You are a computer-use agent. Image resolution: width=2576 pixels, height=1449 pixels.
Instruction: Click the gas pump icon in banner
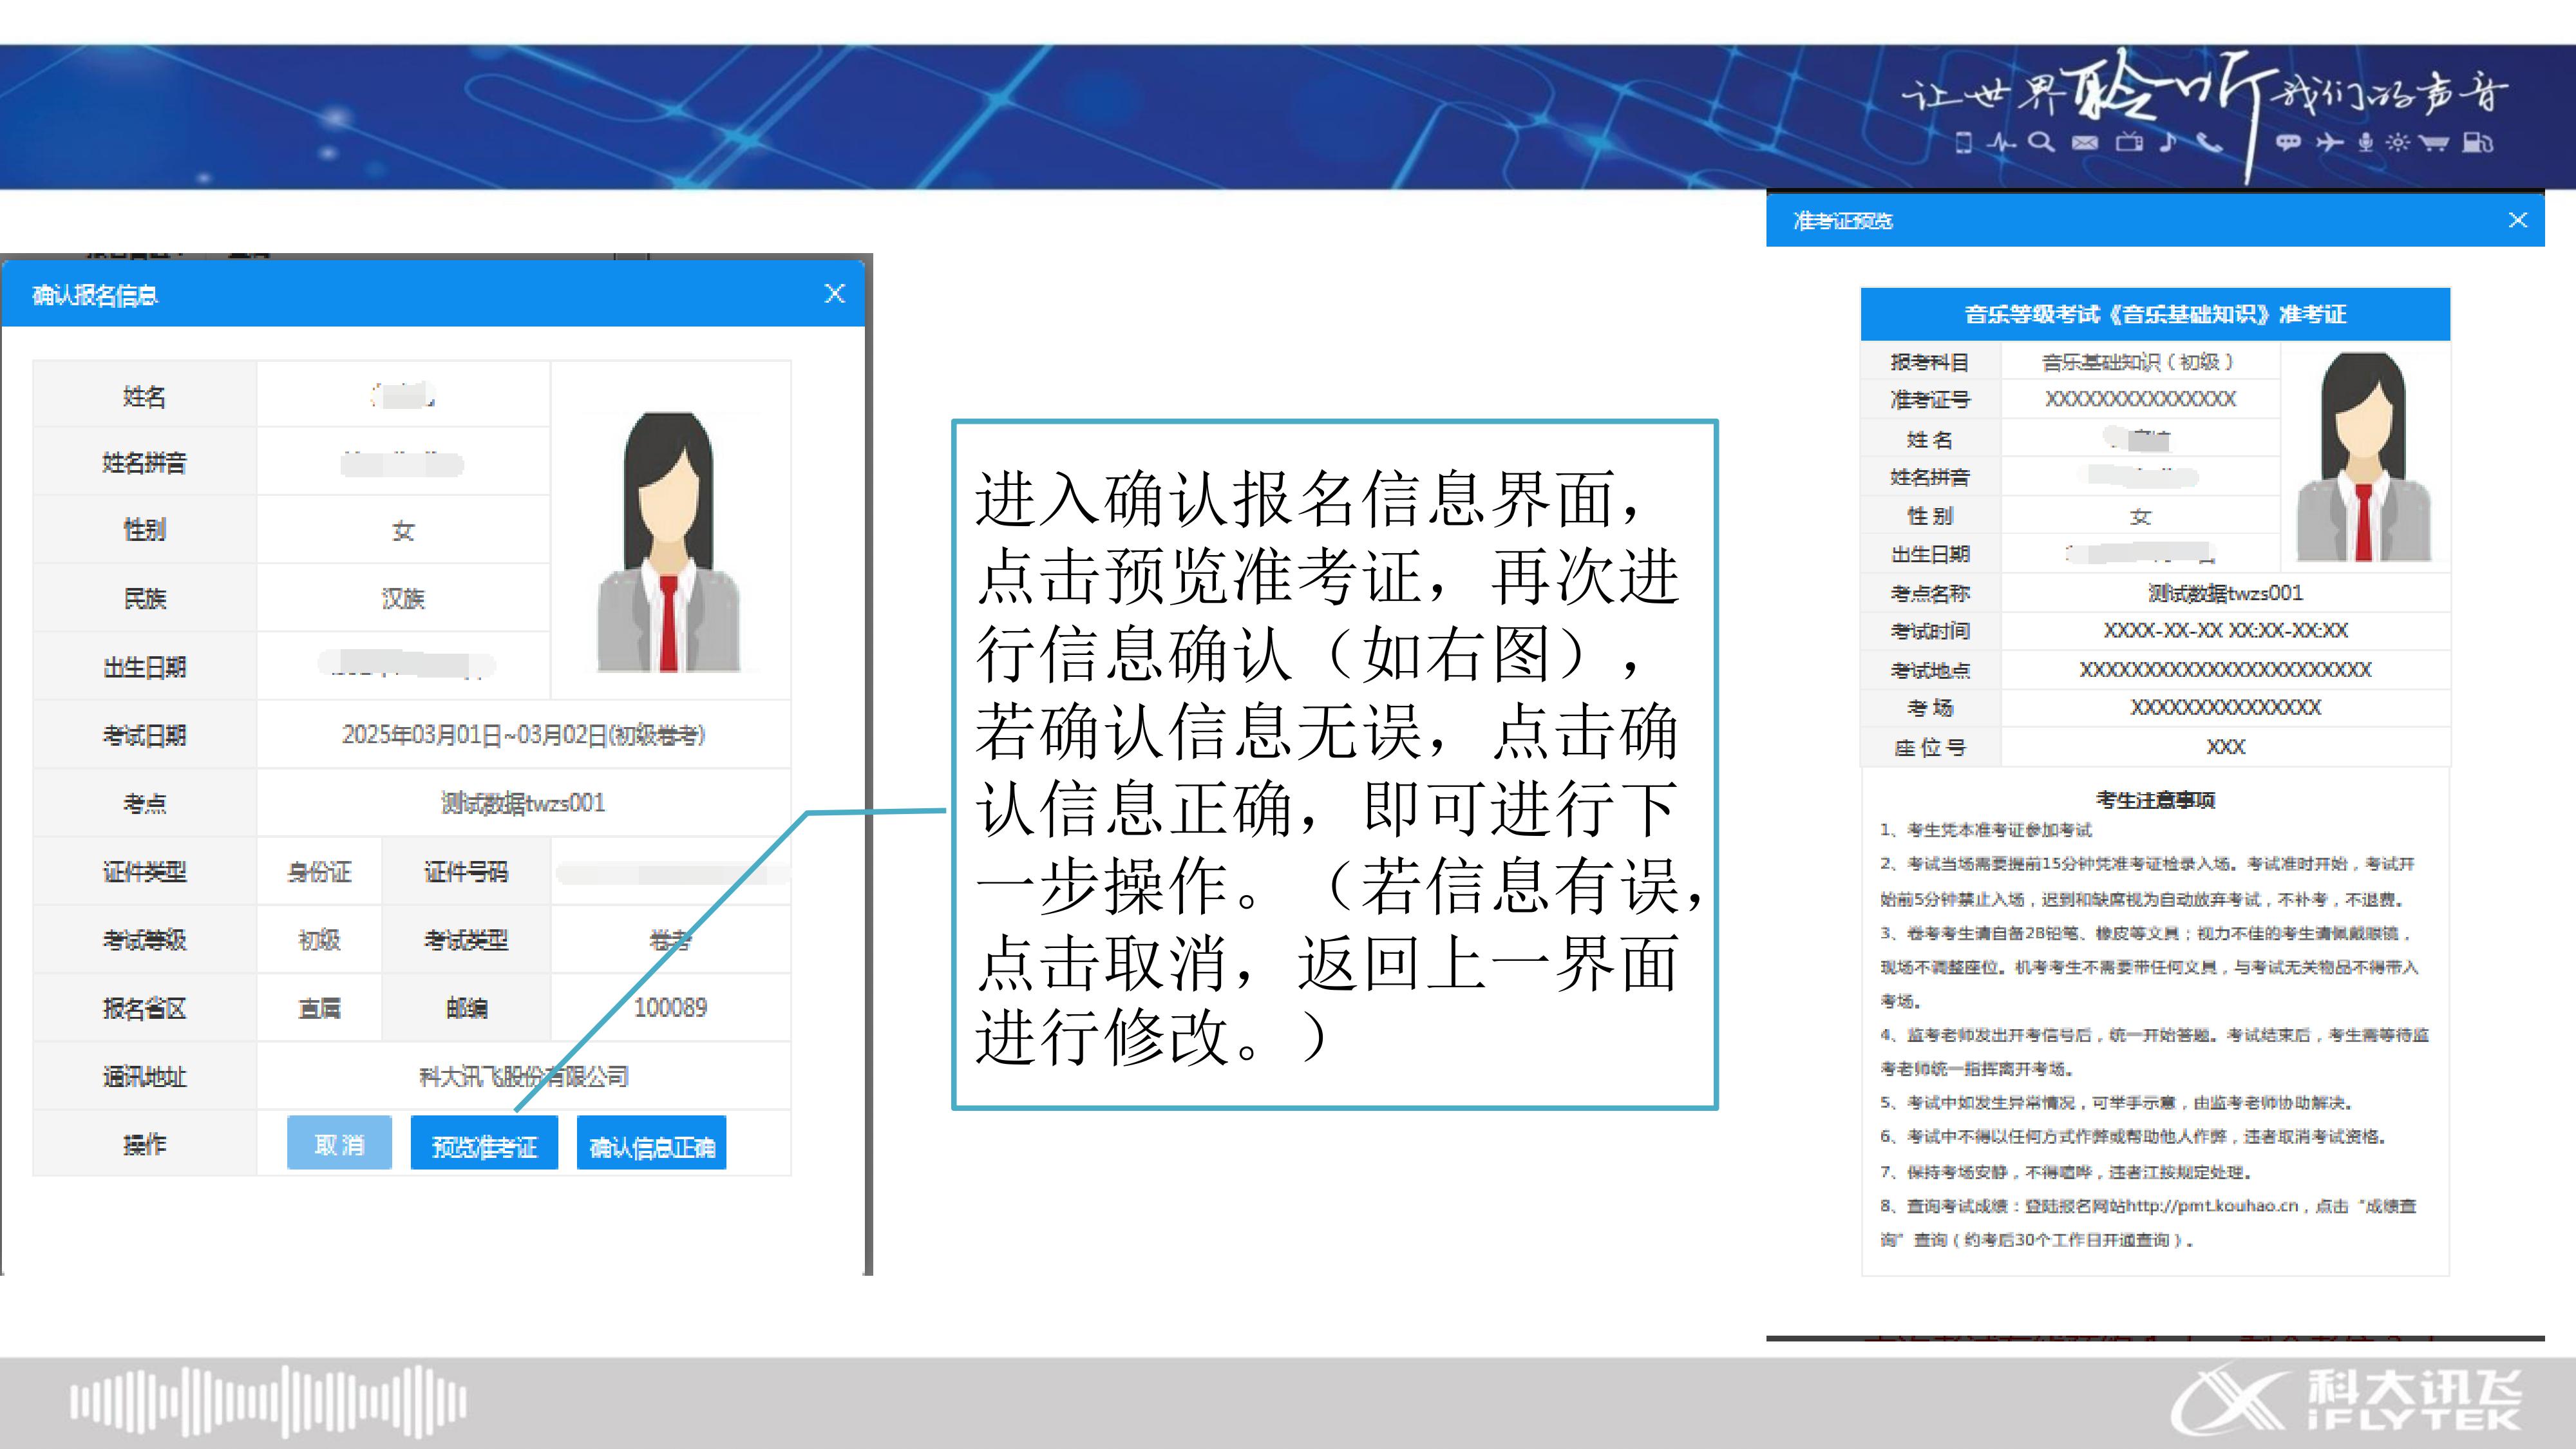pos(2478,142)
